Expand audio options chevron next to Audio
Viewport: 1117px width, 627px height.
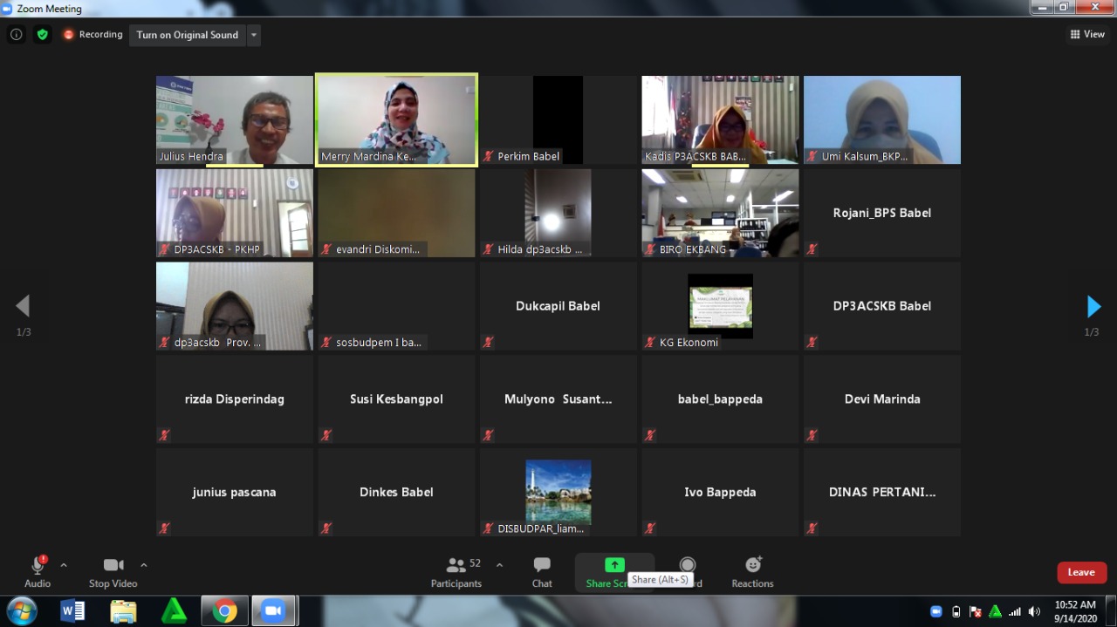(64, 565)
